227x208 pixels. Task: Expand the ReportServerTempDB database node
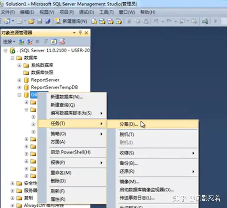click(x=19, y=87)
